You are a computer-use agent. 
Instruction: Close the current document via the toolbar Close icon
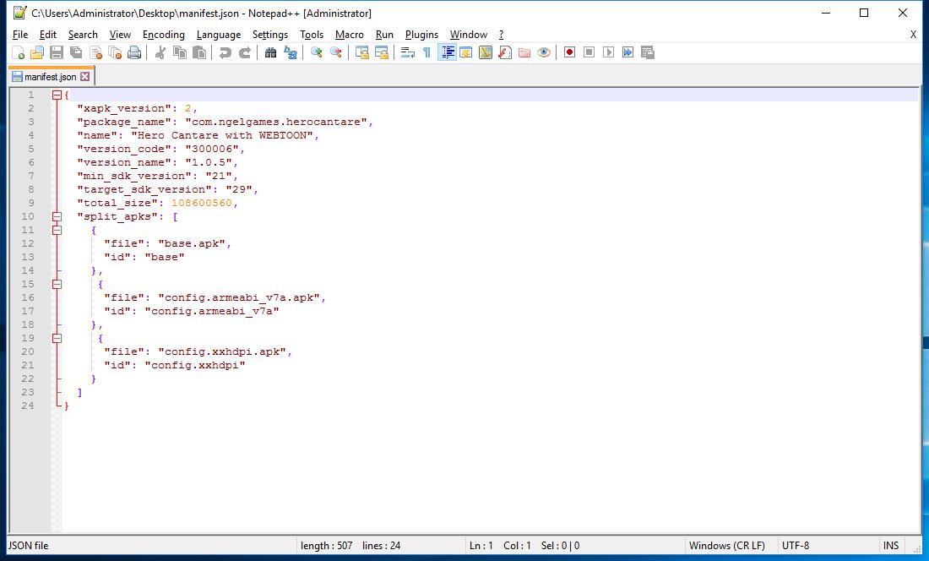click(x=95, y=52)
